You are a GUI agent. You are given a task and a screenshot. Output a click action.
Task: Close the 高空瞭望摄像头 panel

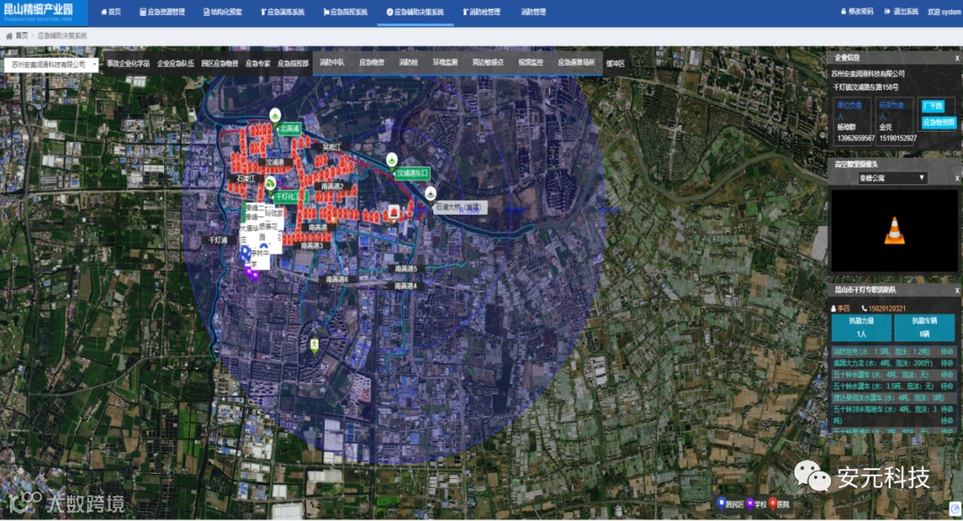tap(956, 178)
